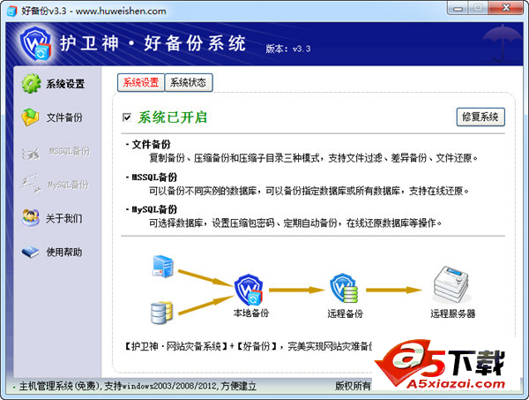Click the line starting 可选择数据库
Image resolution: width=529 pixels, height=400 pixels.
point(295,223)
